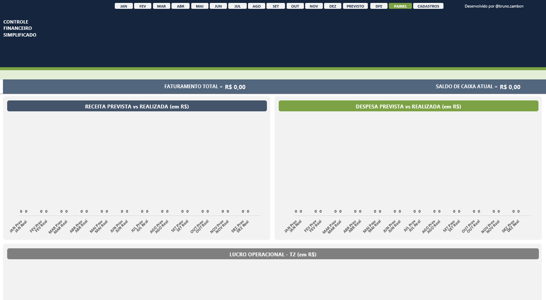The image size is (546, 300).
Task: Open the MAI month sheet
Action: tap(200, 6)
